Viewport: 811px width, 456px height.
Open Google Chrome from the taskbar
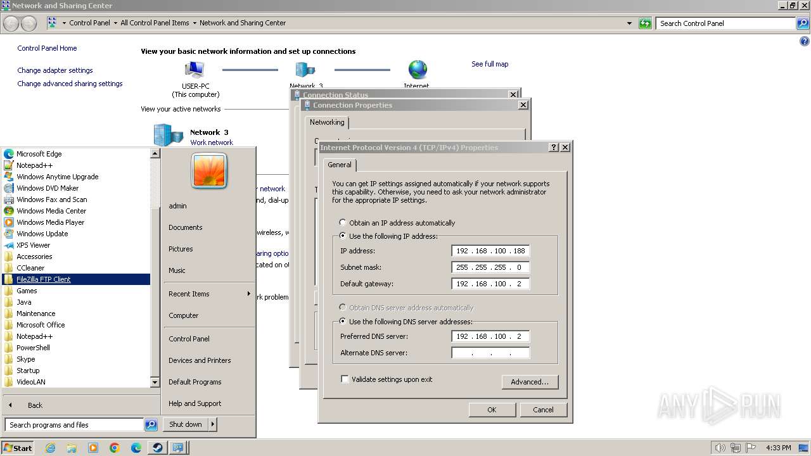(115, 448)
